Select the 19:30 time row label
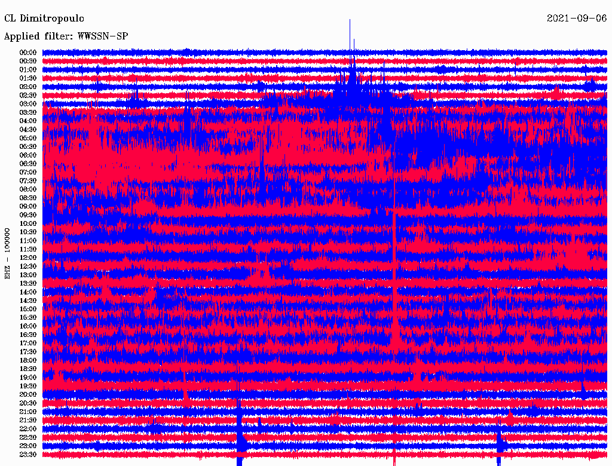Viewport: 612px width, 466px height. (28, 386)
